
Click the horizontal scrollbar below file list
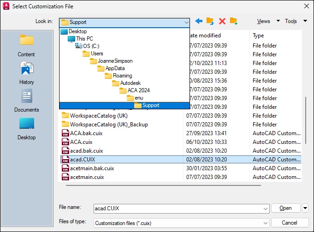tap(163, 185)
